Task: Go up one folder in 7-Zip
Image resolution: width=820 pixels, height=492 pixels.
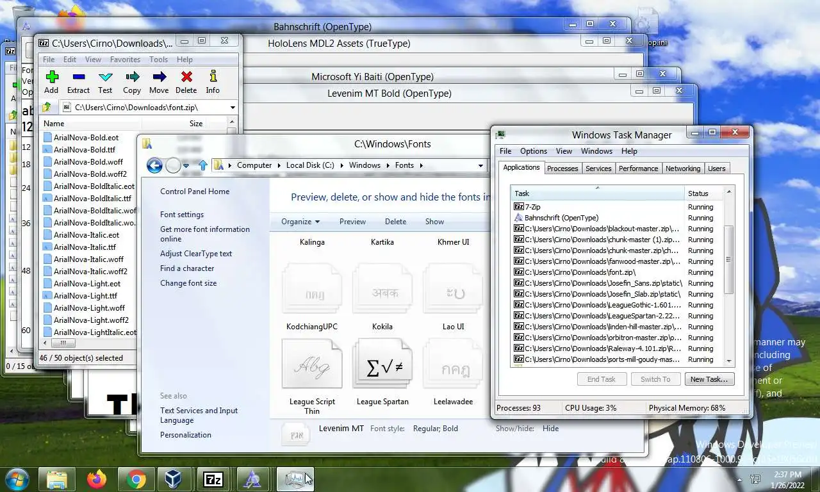Action: tap(47, 107)
